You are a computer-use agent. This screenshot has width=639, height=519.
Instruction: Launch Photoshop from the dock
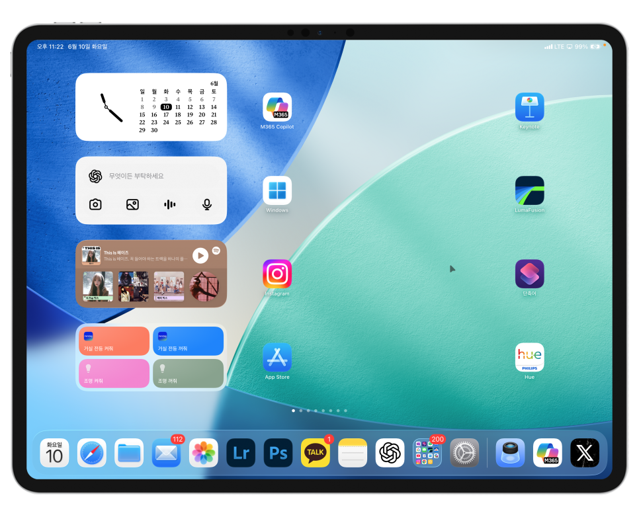tap(278, 453)
